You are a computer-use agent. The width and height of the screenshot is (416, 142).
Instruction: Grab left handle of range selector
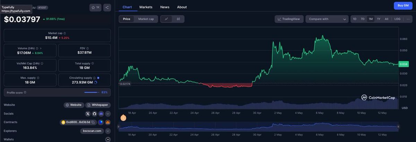coord(119,127)
